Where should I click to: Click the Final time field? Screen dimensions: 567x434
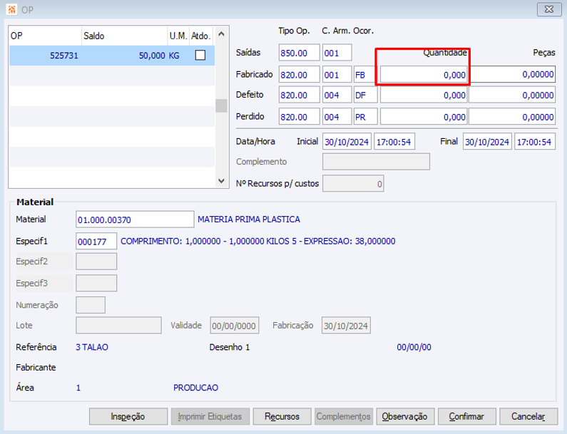pyautogui.click(x=535, y=141)
